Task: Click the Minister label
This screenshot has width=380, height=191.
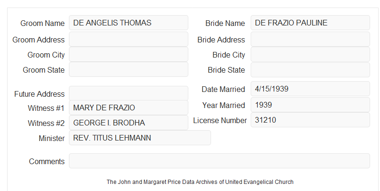Action: click(51, 138)
